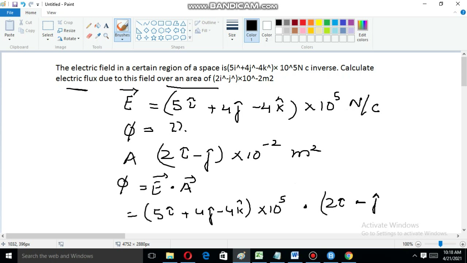467x263 pixels.
Task: Choose the Polygon shape
Action: pyautogui.click(x=175, y=23)
